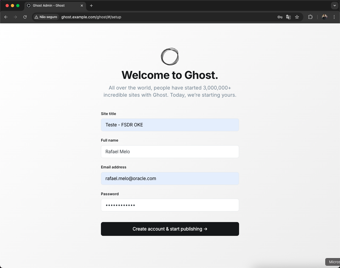Select the 'Teste - FSDR OKE' site title field
The width and height of the screenshot is (340, 268).
tap(170, 125)
